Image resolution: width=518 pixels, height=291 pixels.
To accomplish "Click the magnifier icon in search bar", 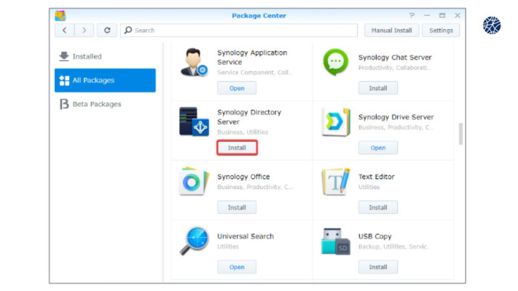I will pyautogui.click(x=128, y=31).
